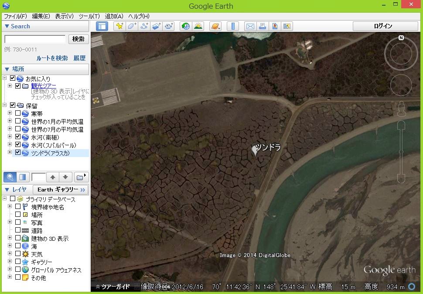This screenshot has height=294, width=423.
Task: Move selected place up with arrow
Action: click(x=53, y=177)
